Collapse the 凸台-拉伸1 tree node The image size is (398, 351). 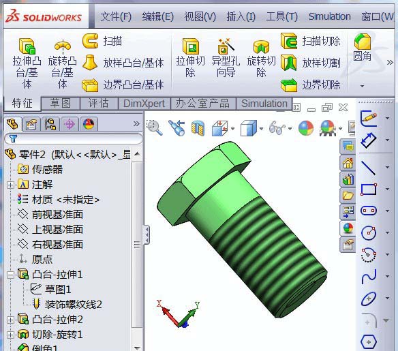[x=10, y=275]
